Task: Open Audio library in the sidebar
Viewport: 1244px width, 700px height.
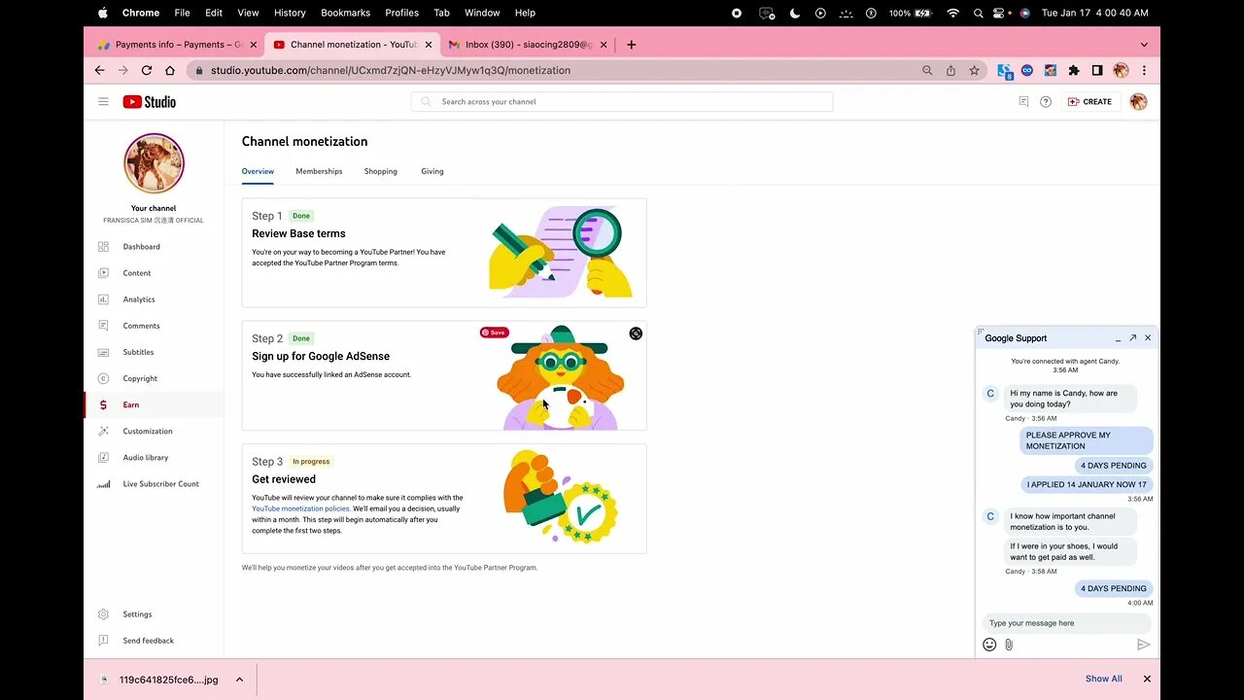Action: (x=145, y=457)
